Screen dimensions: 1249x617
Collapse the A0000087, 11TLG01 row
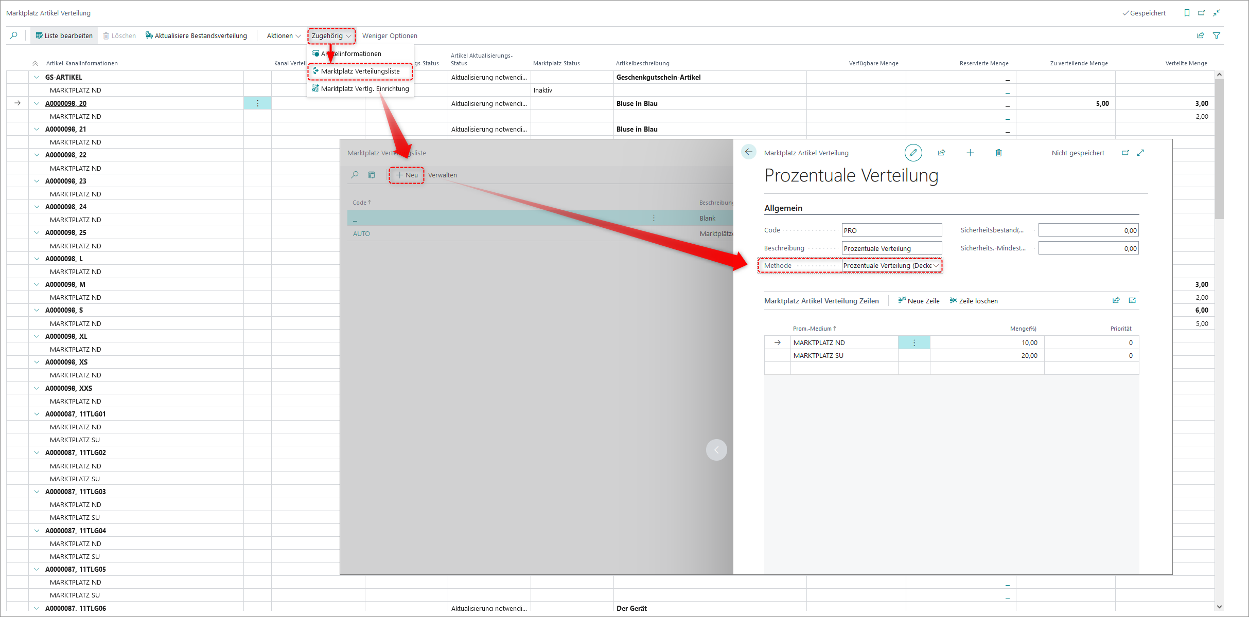[37, 414]
